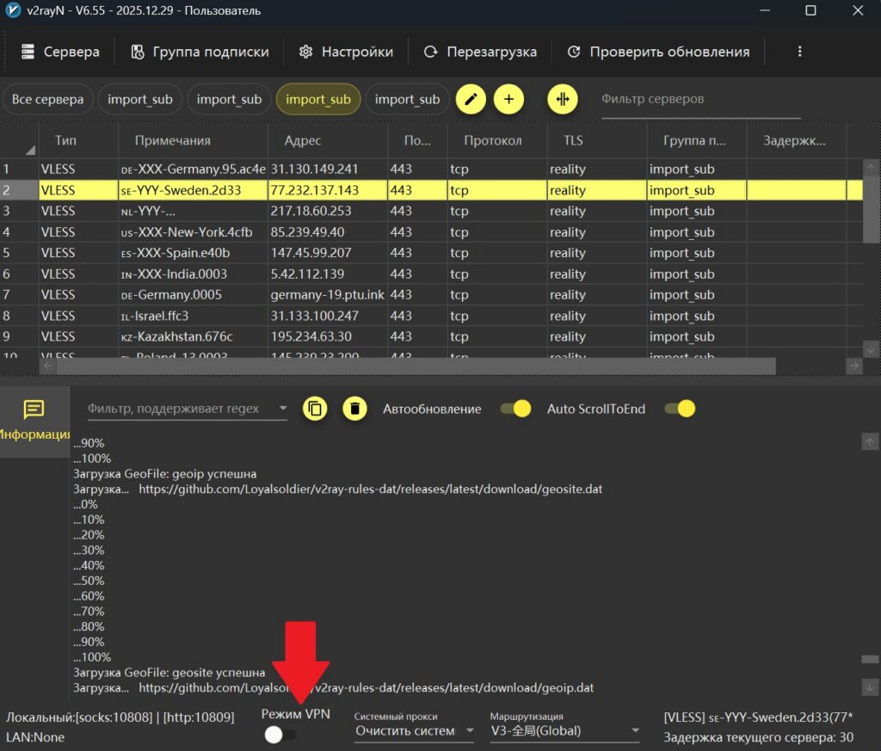Click the yellow plus add subscription icon
Image resolution: width=881 pixels, height=751 pixels.
508,99
